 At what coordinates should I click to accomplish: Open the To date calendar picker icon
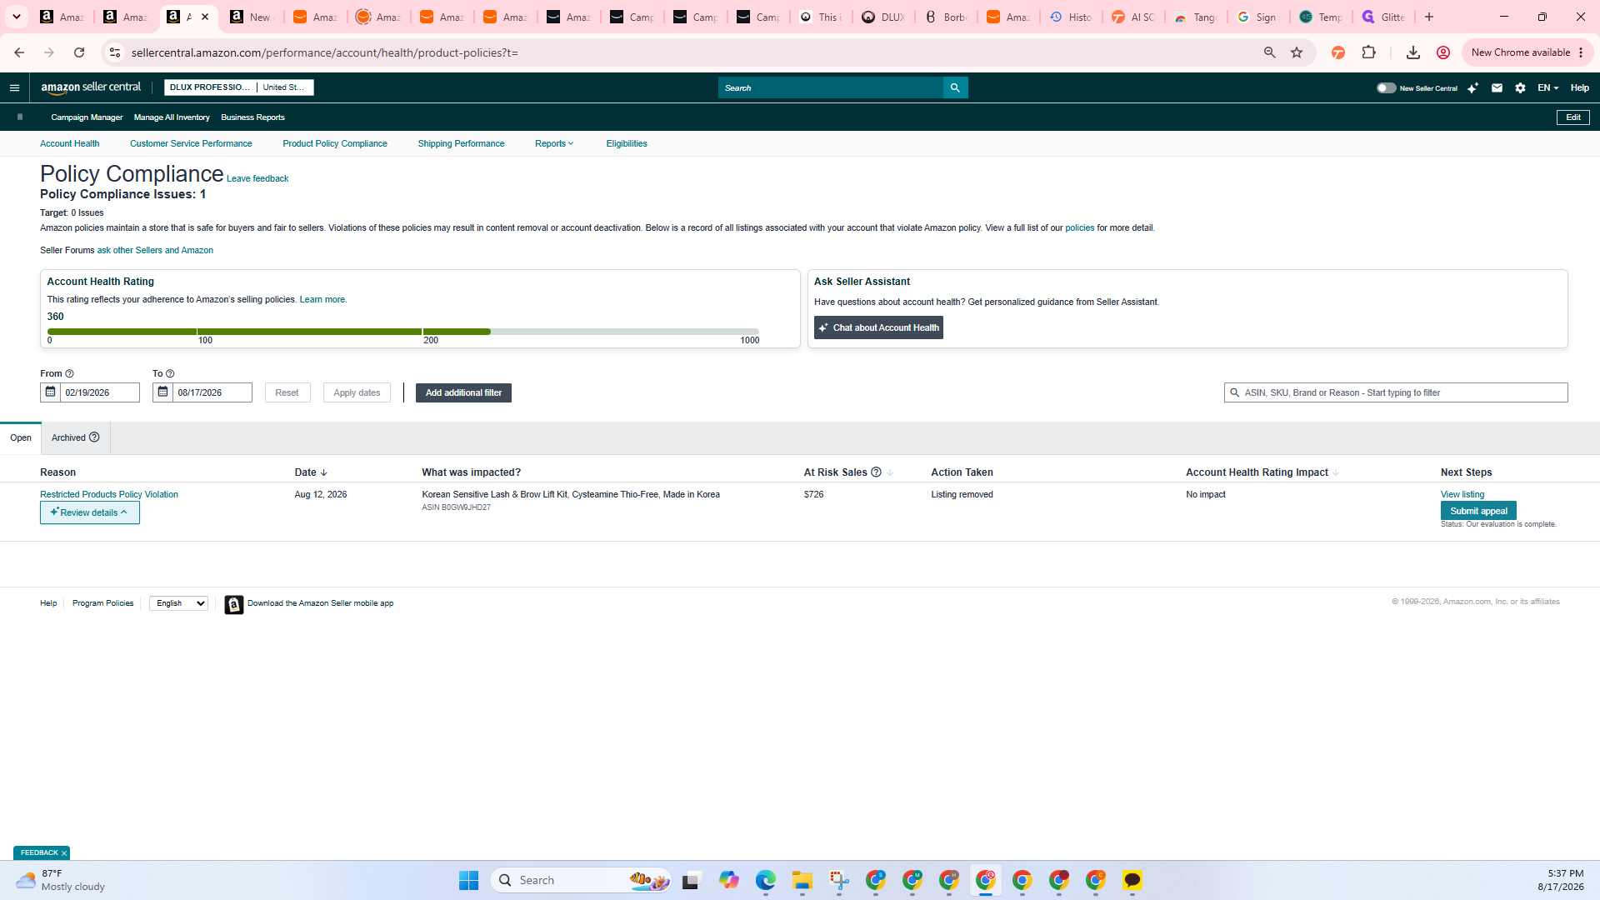tap(162, 392)
